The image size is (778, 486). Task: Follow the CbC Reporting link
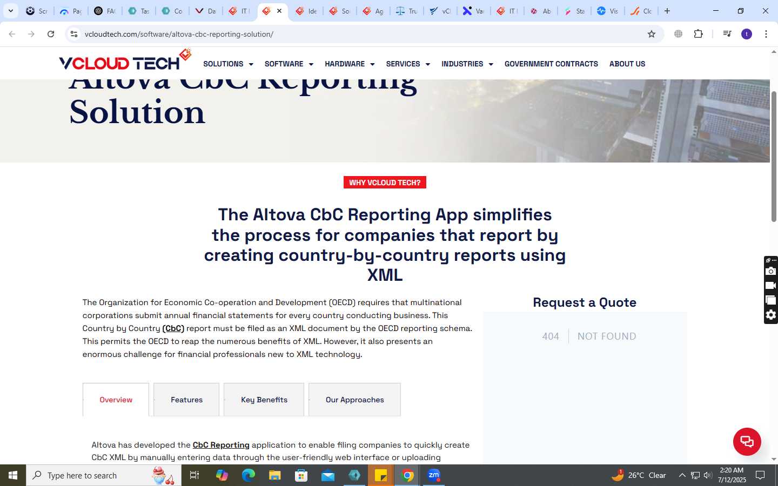221,445
